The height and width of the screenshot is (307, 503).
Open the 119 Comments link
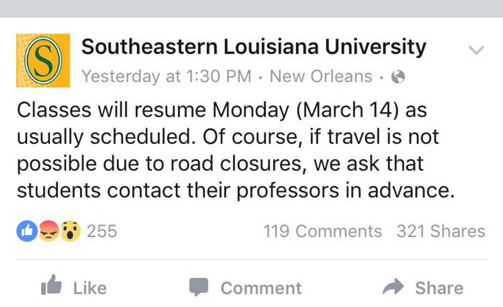322,232
